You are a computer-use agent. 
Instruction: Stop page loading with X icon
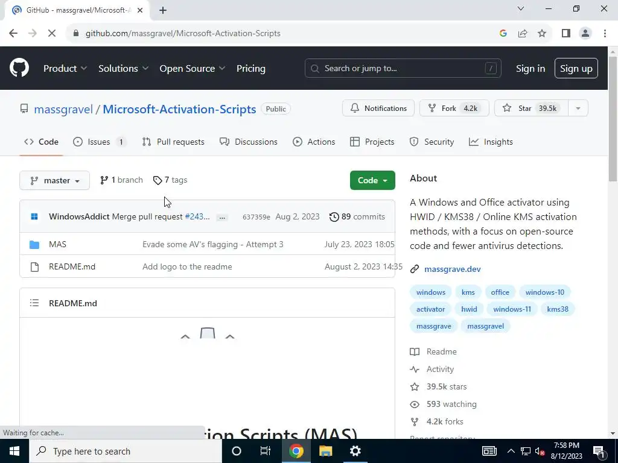point(52,34)
